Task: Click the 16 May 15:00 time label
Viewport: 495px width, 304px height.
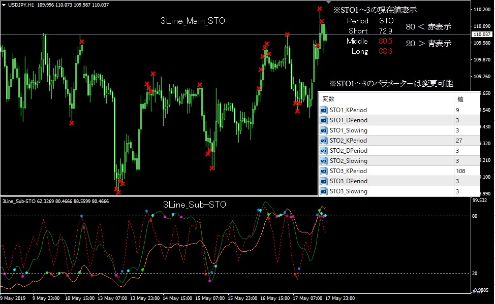Action: pyautogui.click(x=275, y=298)
